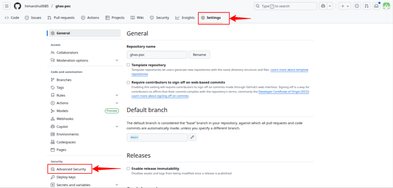This screenshot has height=188, width=393.
Task: Expand the Rules section in the sidebar
Action: click(x=117, y=95)
